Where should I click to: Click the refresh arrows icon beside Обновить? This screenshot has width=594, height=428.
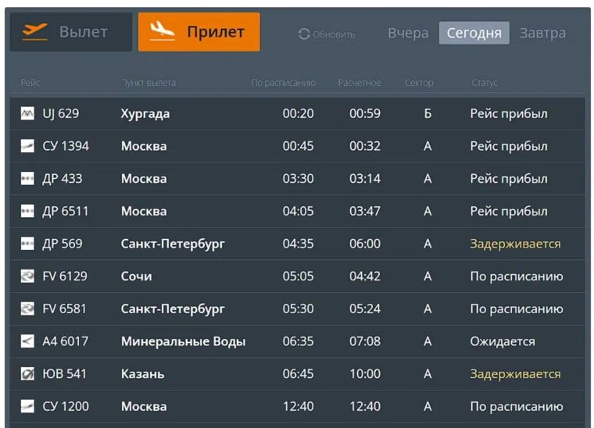pyautogui.click(x=304, y=34)
